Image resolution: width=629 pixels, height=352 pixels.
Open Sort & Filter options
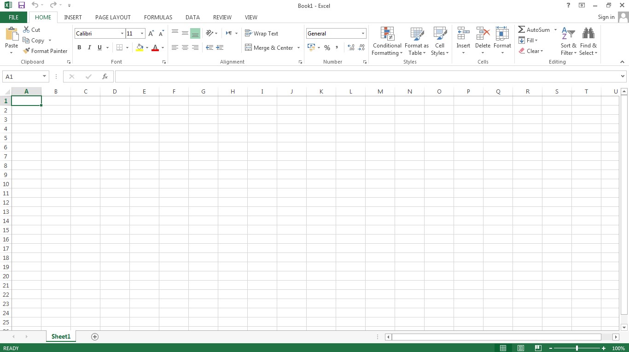click(x=568, y=41)
